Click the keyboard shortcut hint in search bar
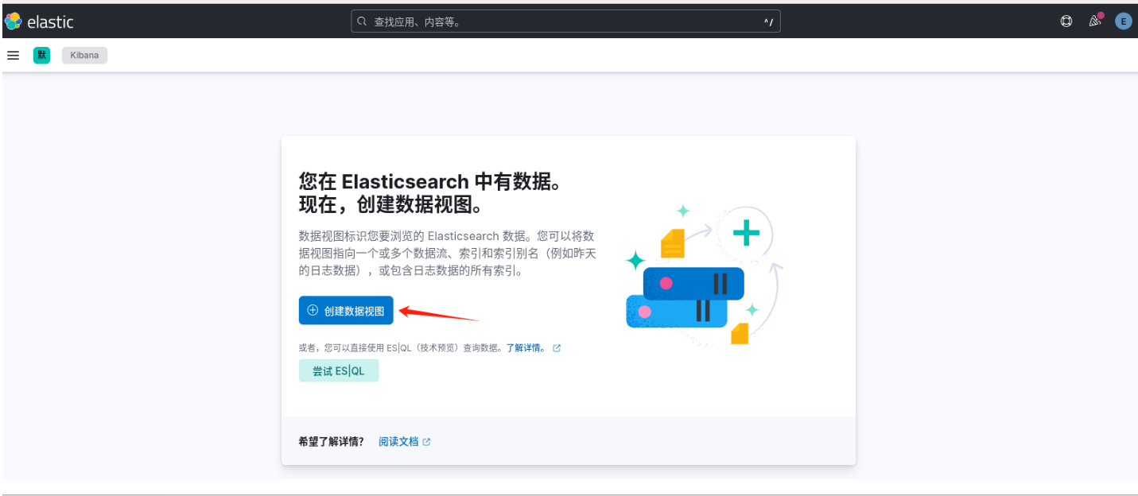The height and width of the screenshot is (496, 1138). click(768, 22)
